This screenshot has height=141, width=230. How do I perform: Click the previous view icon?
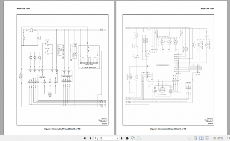click(133, 138)
